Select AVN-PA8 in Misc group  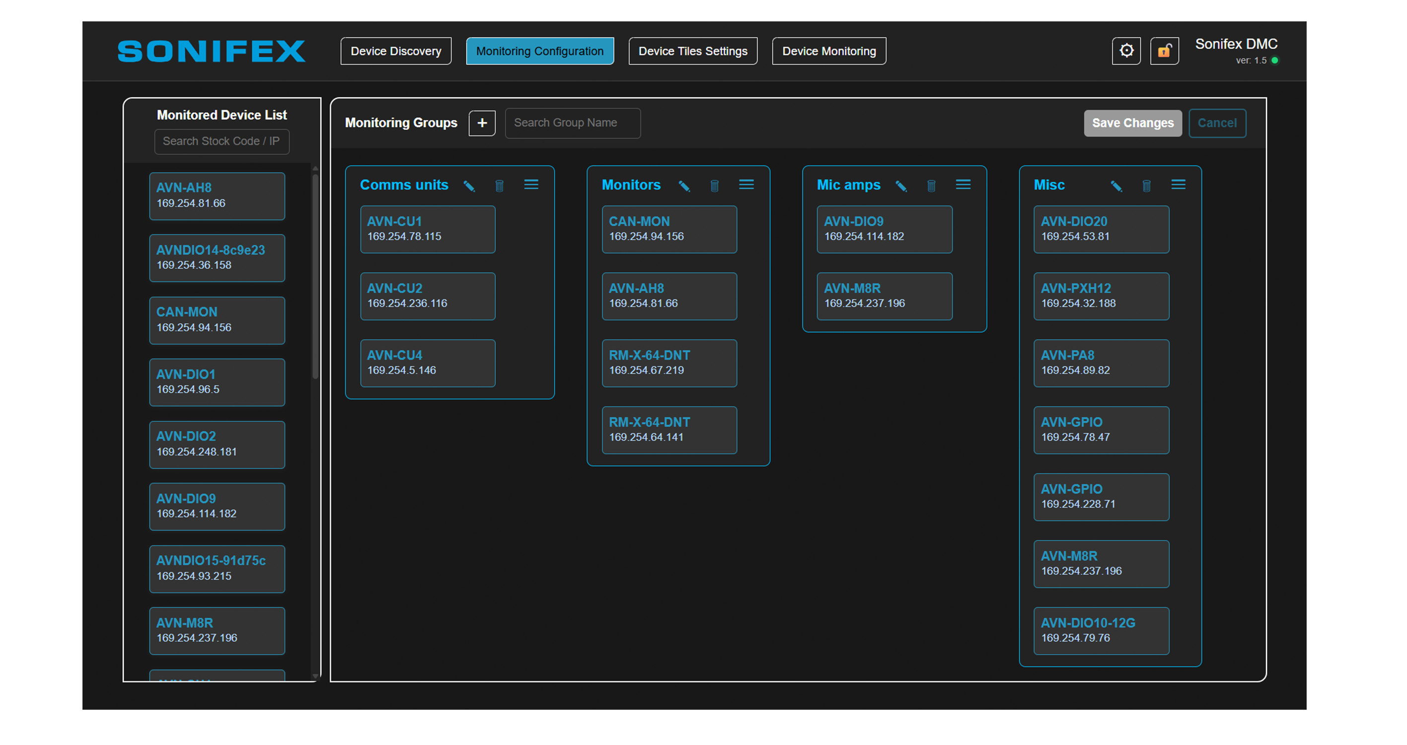(x=1101, y=363)
